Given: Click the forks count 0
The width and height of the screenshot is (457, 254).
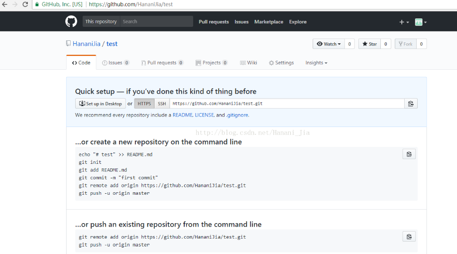Looking at the screenshot, I should [x=421, y=44].
